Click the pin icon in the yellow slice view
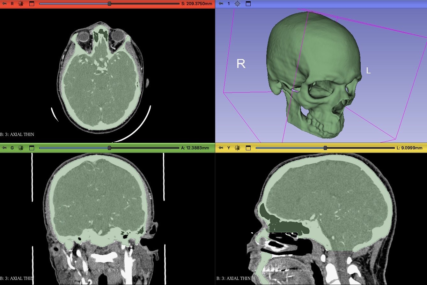Image resolution: width=427 pixels, height=285 pixels. coord(221,148)
